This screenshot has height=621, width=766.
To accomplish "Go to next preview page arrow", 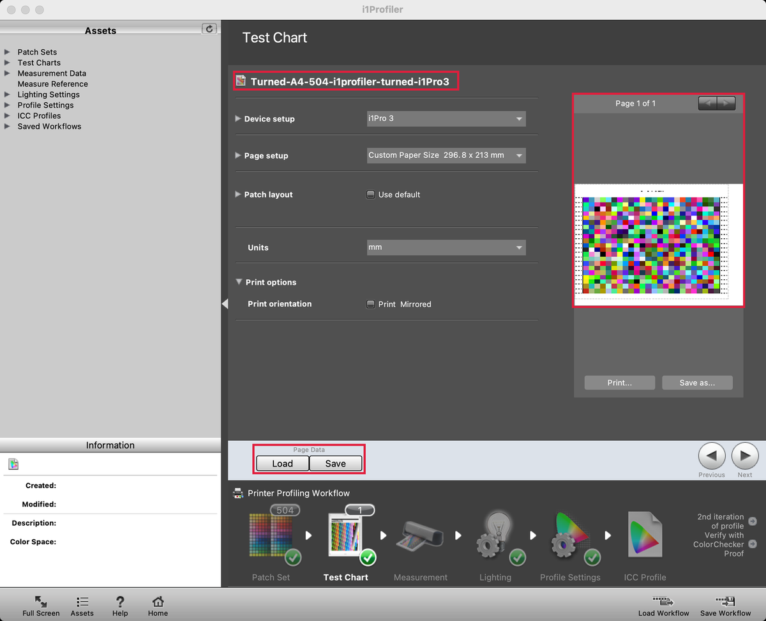I will (x=727, y=103).
